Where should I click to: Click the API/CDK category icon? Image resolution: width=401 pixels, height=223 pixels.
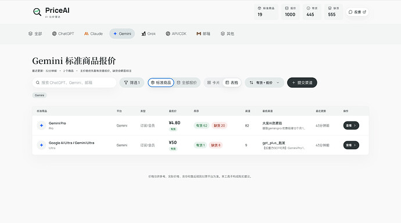pyautogui.click(x=168, y=34)
